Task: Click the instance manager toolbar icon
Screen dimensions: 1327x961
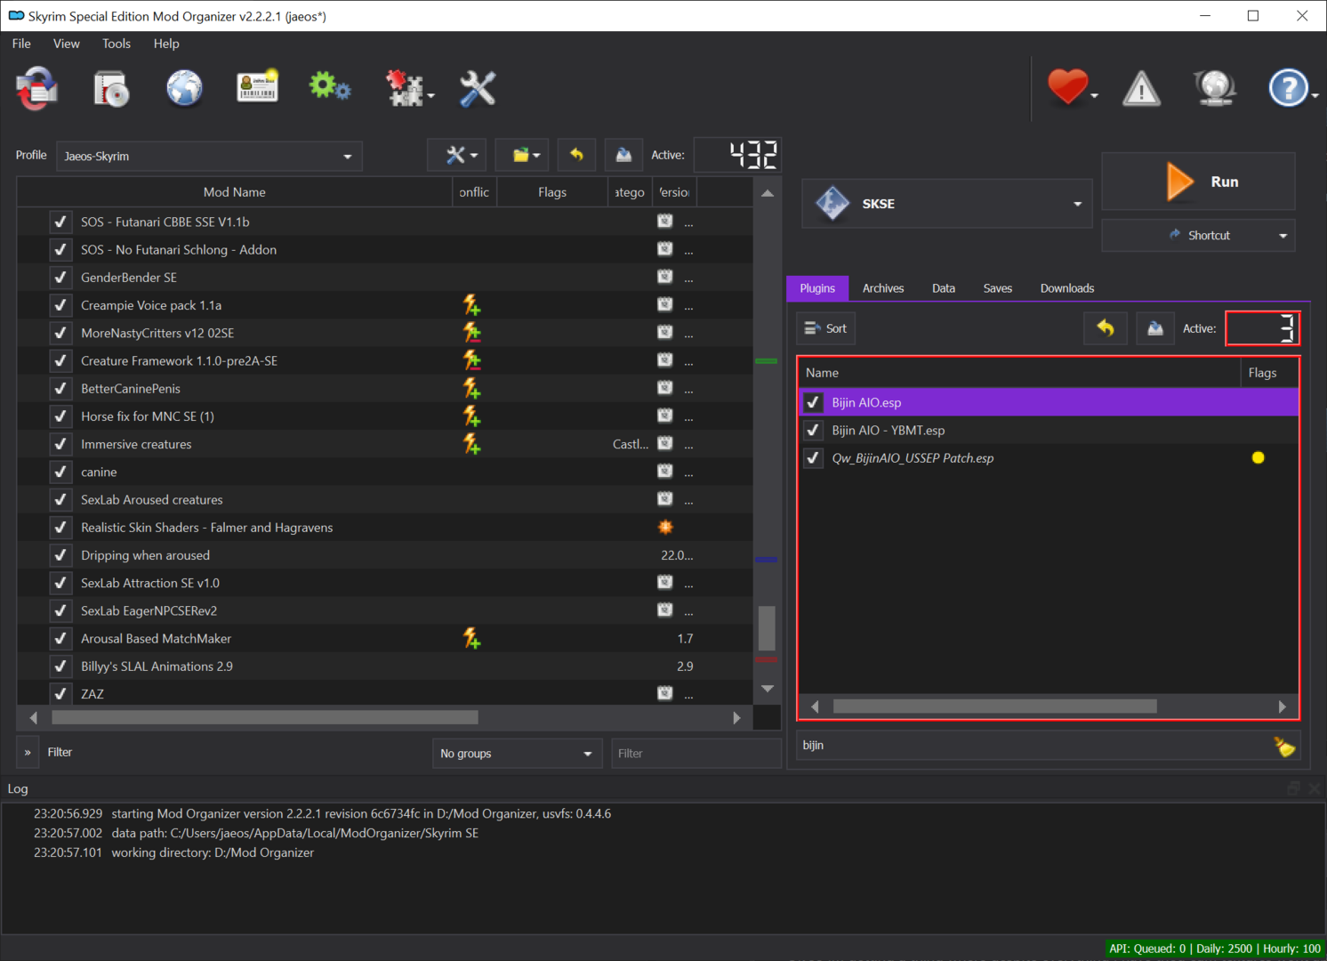Action: pyautogui.click(x=36, y=89)
